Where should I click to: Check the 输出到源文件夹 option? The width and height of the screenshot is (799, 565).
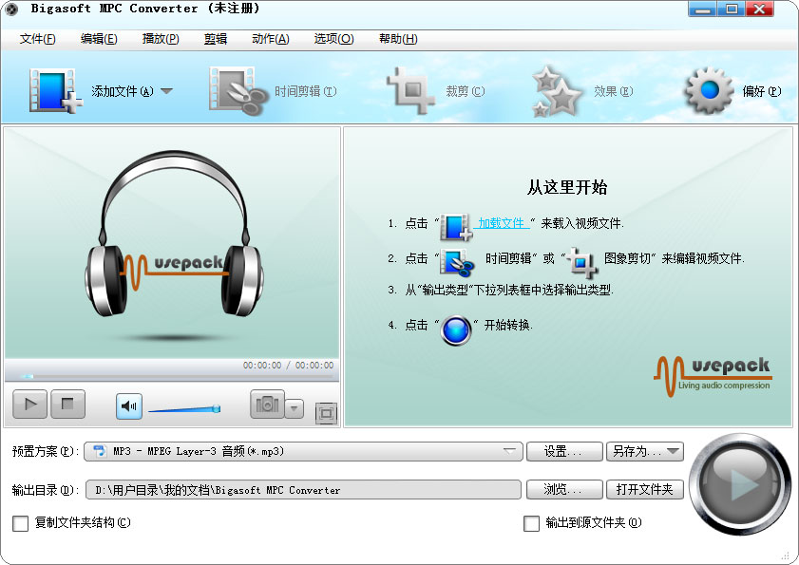[532, 523]
